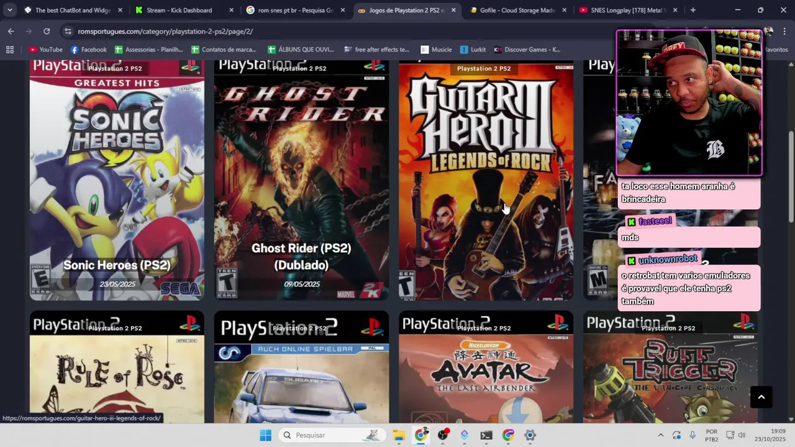Close the Gofile - Cloud Storage tab

click(x=564, y=10)
